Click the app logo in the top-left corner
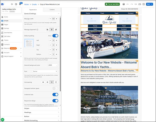The image size is (156, 122). click(2, 4)
